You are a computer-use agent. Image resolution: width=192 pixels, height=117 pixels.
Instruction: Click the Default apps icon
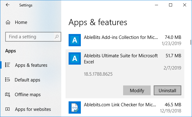(x=7, y=80)
